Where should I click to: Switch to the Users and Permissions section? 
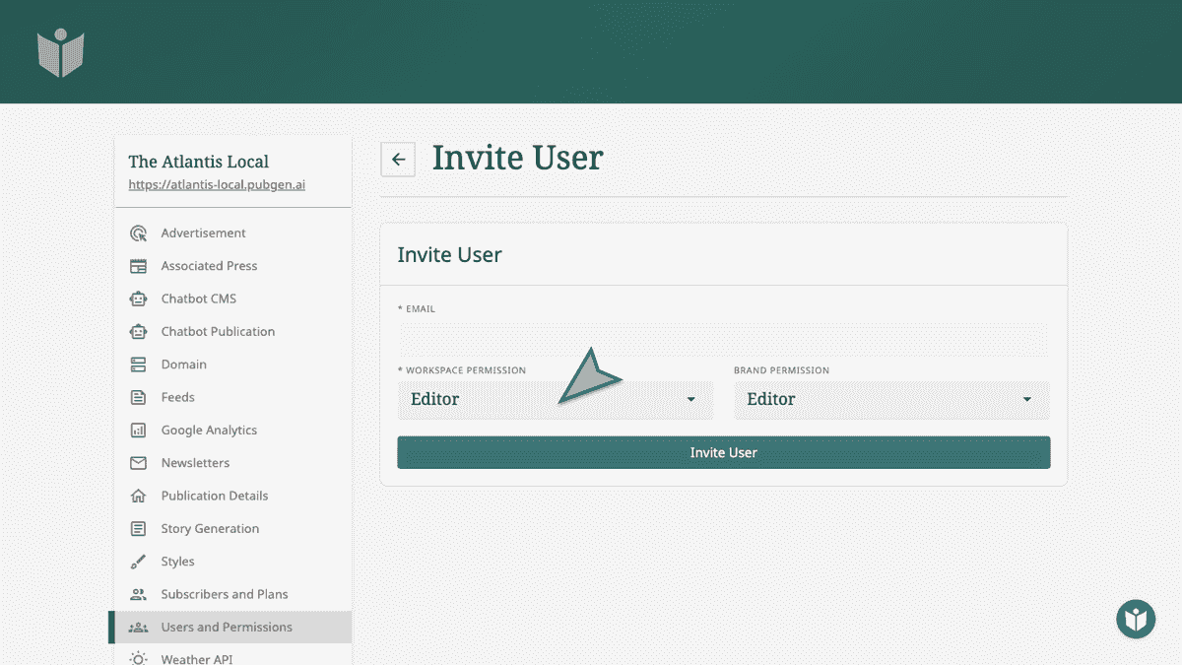point(227,627)
